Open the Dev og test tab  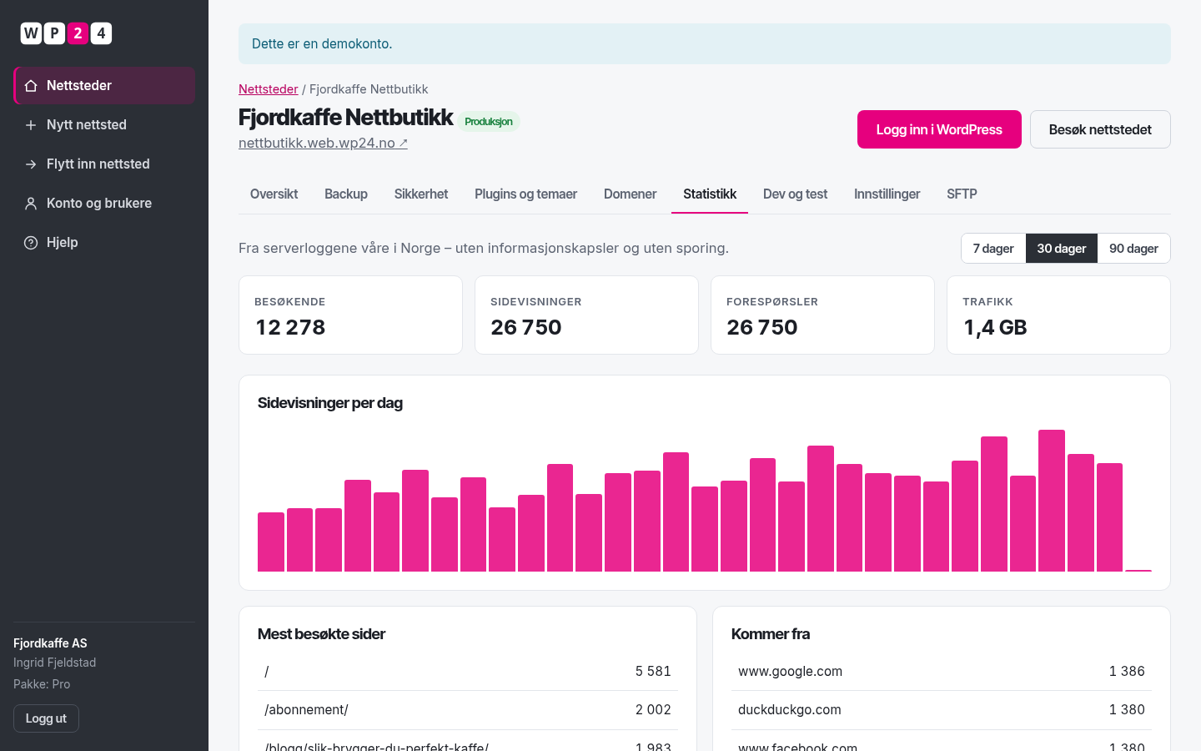click(x=795, y=194)
